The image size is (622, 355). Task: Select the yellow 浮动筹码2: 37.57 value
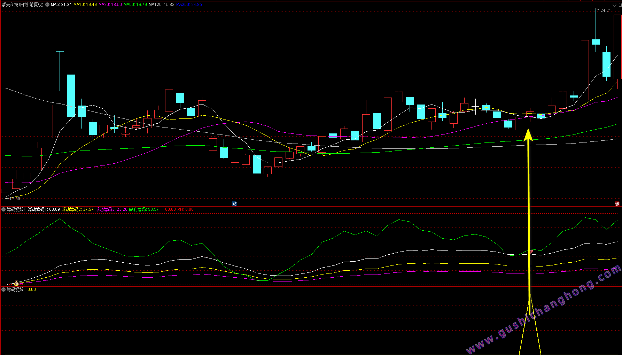click(77, 209)
